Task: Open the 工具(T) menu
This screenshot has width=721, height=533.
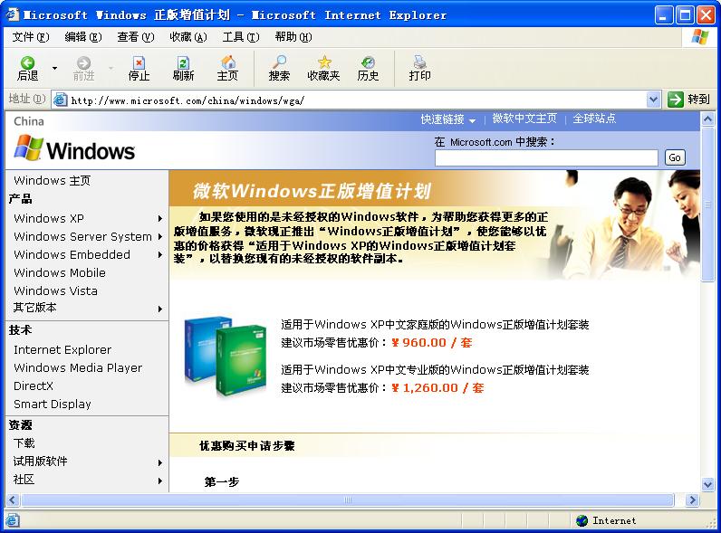Action: pos(241,37)
